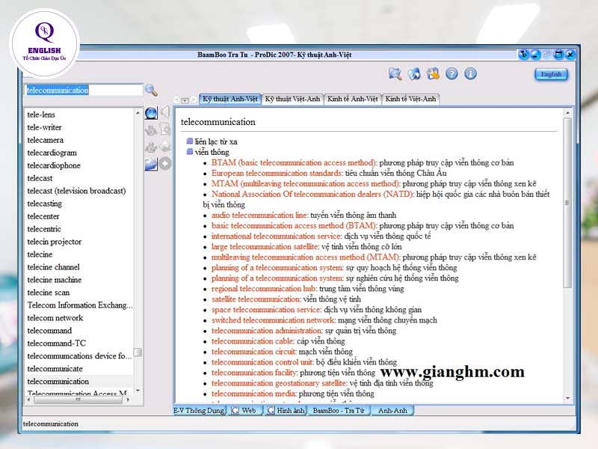Select "telecardiophone" in the word list
The width and height of the screenshot is (598, 449).
pos(54,165)
